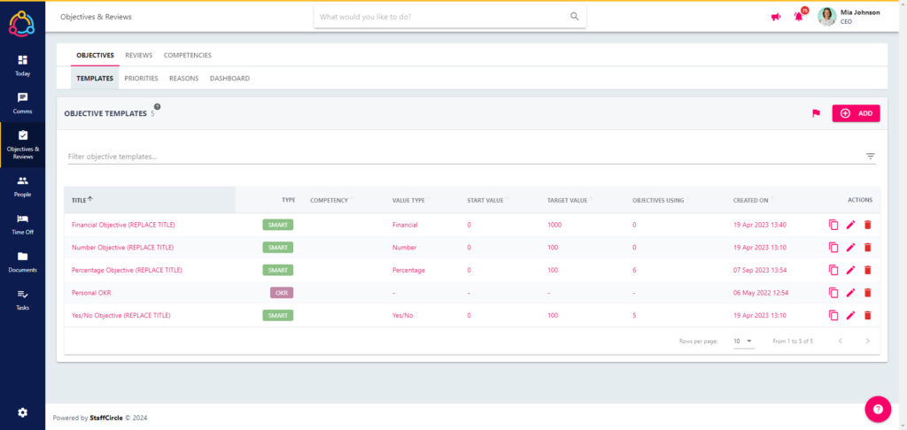Viewport: 907px width, 430px height.
Task: Edit the Personal OKR template
Action: (850, 293)
